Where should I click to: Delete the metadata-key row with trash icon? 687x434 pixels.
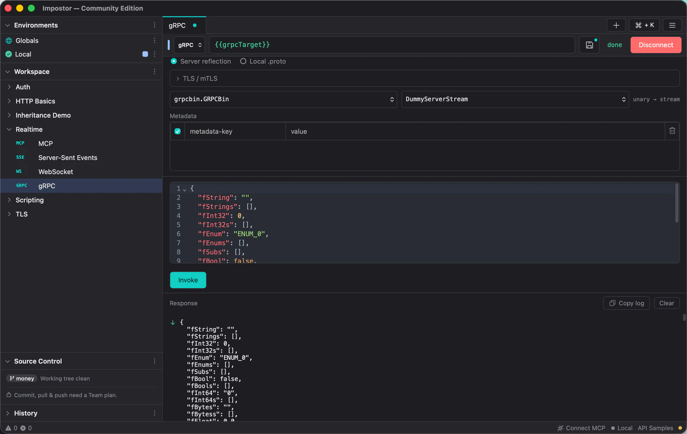coord(672,131)
